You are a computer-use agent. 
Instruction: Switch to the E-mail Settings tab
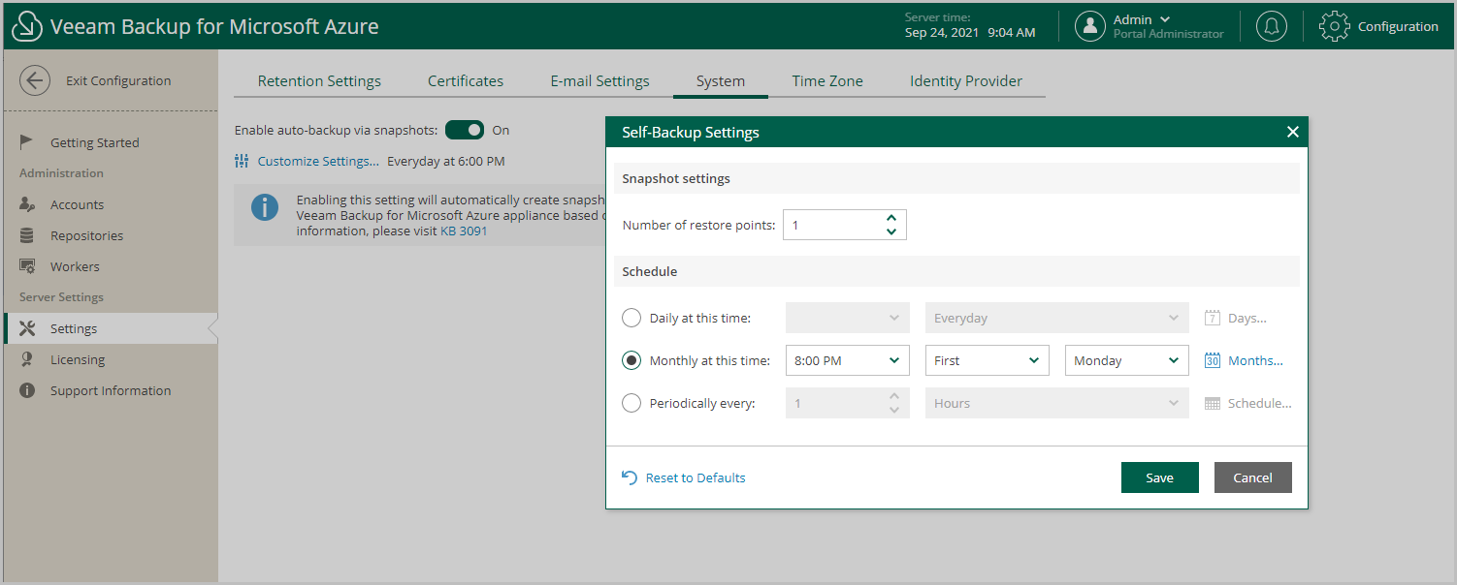tap(599, 81)
